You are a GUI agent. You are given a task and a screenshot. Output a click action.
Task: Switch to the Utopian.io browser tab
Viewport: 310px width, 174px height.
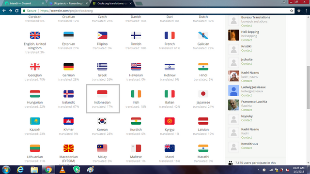pyautogui.click(x=68, y=3)
